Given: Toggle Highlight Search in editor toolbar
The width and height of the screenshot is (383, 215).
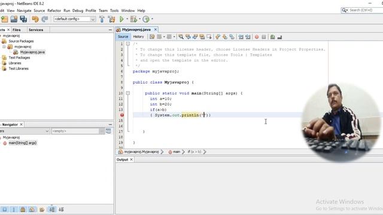Looking at the screenshot, I should tap(202, 37).
